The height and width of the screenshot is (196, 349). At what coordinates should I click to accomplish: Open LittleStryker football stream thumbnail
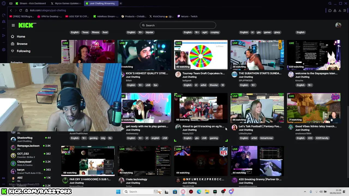[x=257, y=108]
